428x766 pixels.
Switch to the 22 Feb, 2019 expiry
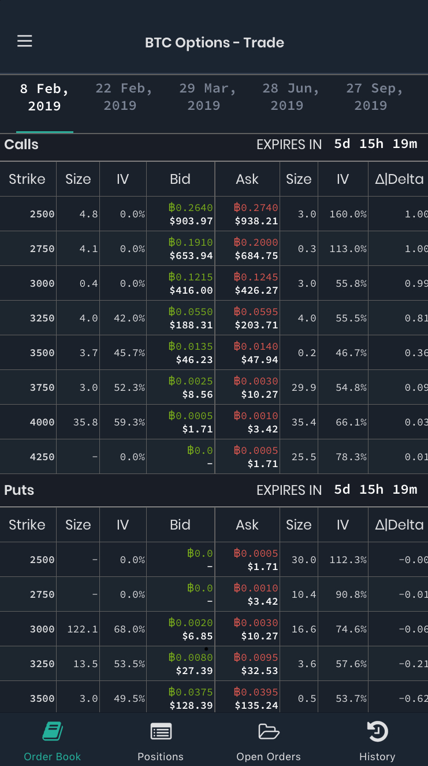pyautogui.click(x=124, y=97)
